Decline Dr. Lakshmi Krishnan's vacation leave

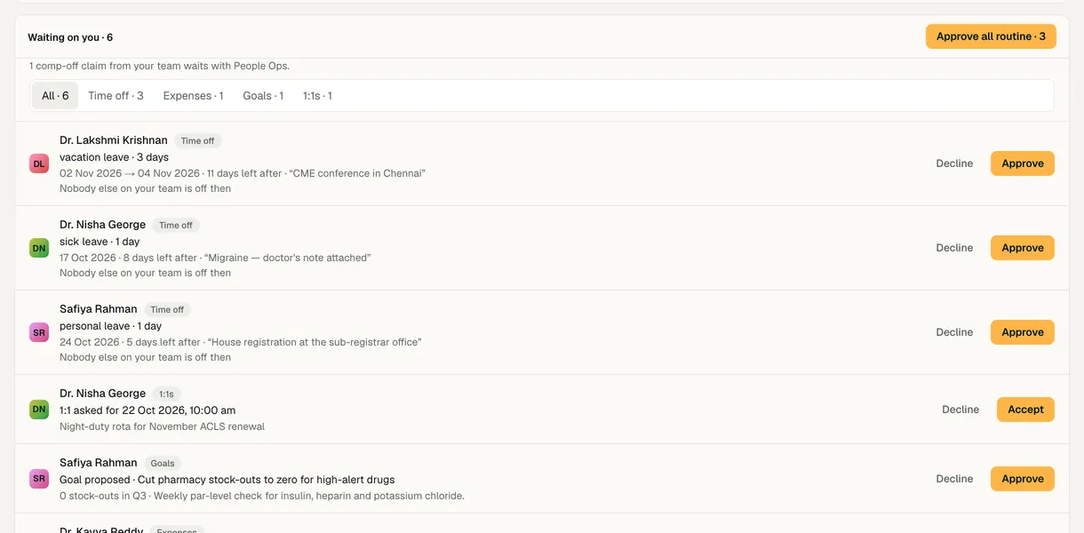[954, 163]
